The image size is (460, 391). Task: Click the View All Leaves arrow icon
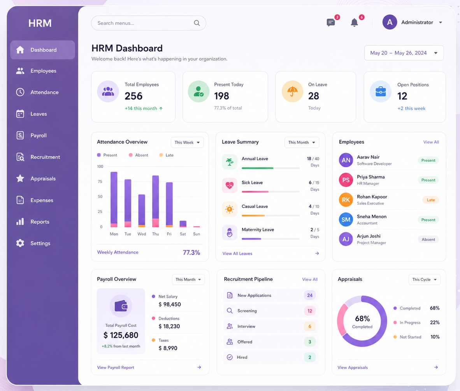[x=317, y=253]
